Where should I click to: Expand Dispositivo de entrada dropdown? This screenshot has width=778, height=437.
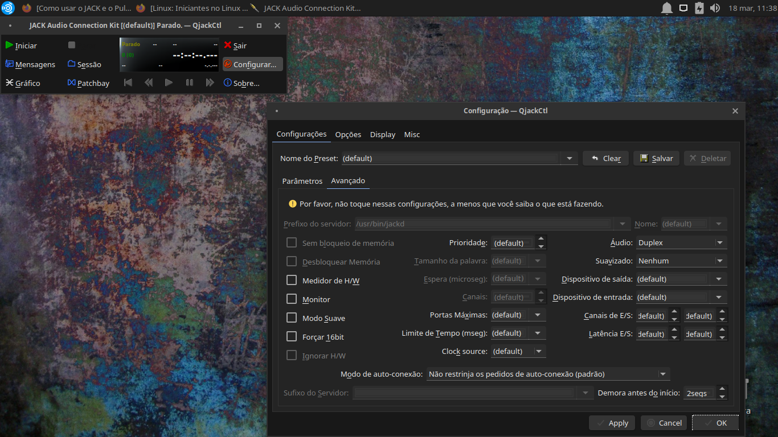[719, 297]
